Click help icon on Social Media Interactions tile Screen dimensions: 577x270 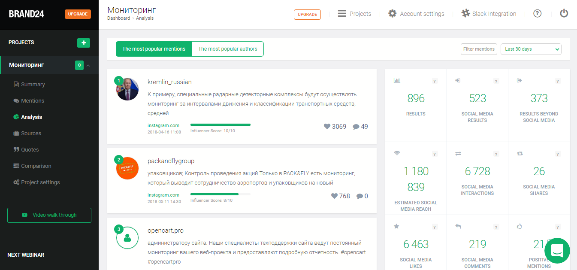click(496, 154)
